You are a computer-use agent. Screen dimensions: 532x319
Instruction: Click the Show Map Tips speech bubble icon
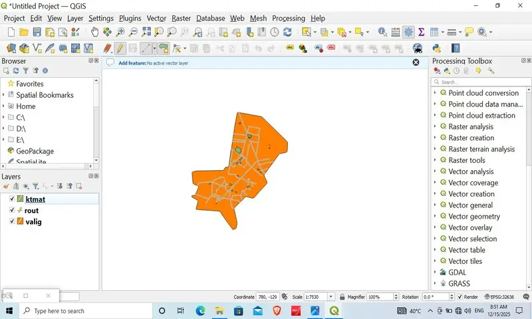coord(469,32)
